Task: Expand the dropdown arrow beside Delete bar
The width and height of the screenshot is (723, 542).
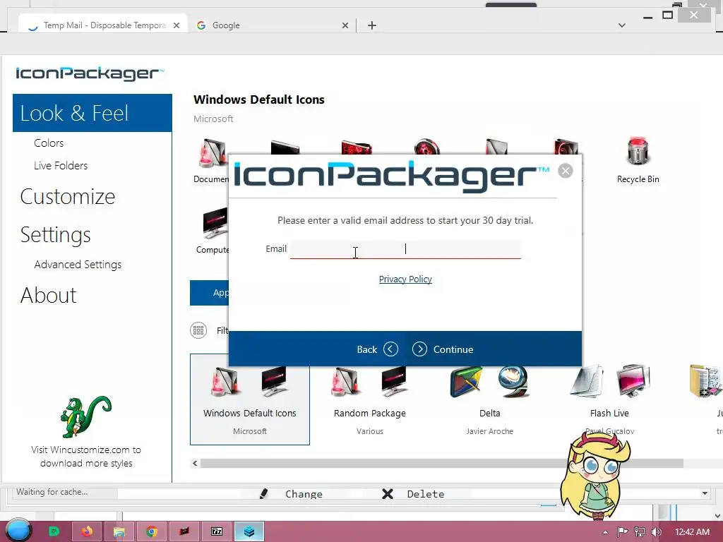Action: click(705, 493)
